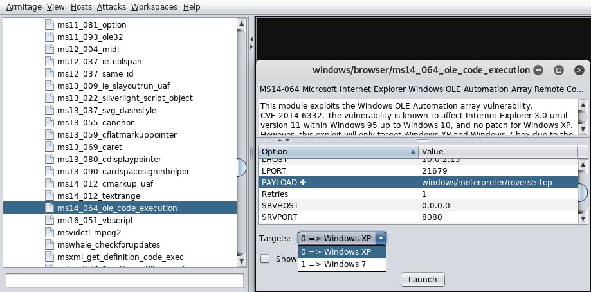Click the LPORT value 21679
Screen dimensions: 591x292
[x=434, y=170]
